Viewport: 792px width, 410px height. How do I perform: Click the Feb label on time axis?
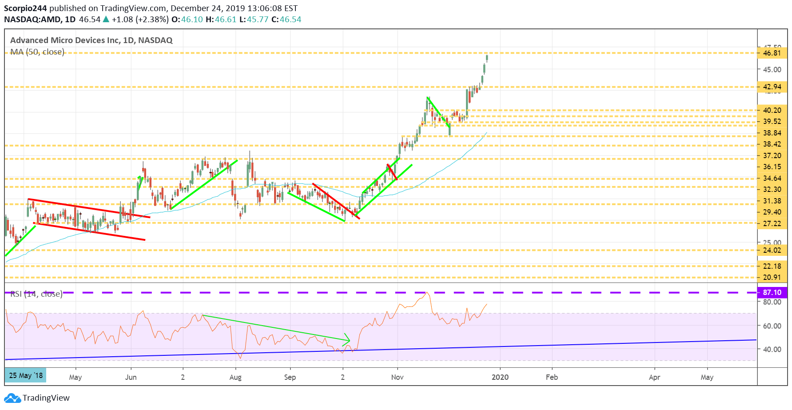point(552,377)
